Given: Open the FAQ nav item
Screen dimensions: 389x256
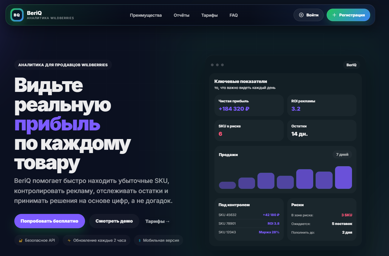Looking at the screenshot, I should click(x=234, y=15).
